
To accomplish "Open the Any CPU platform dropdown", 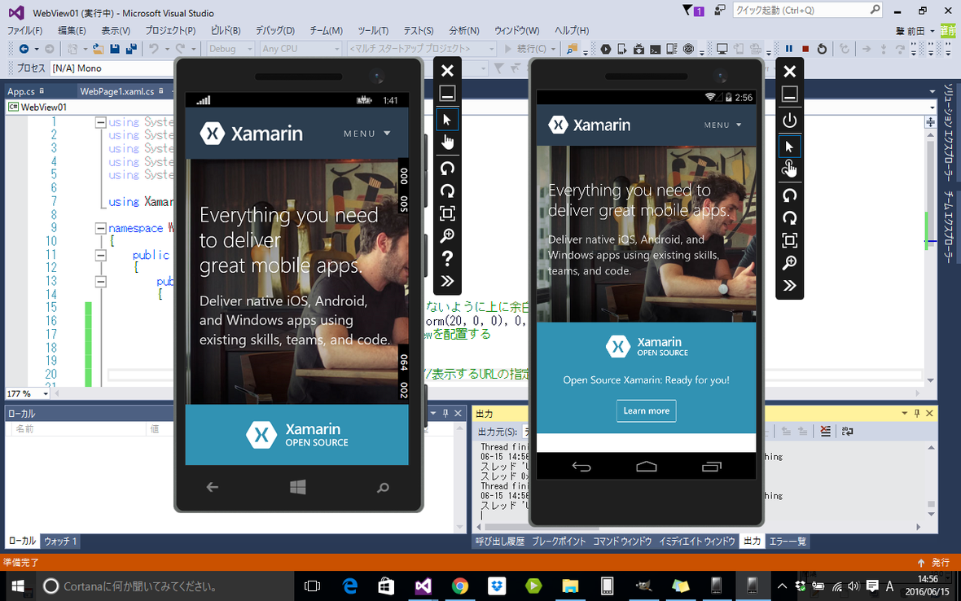I will coord(336,49).
